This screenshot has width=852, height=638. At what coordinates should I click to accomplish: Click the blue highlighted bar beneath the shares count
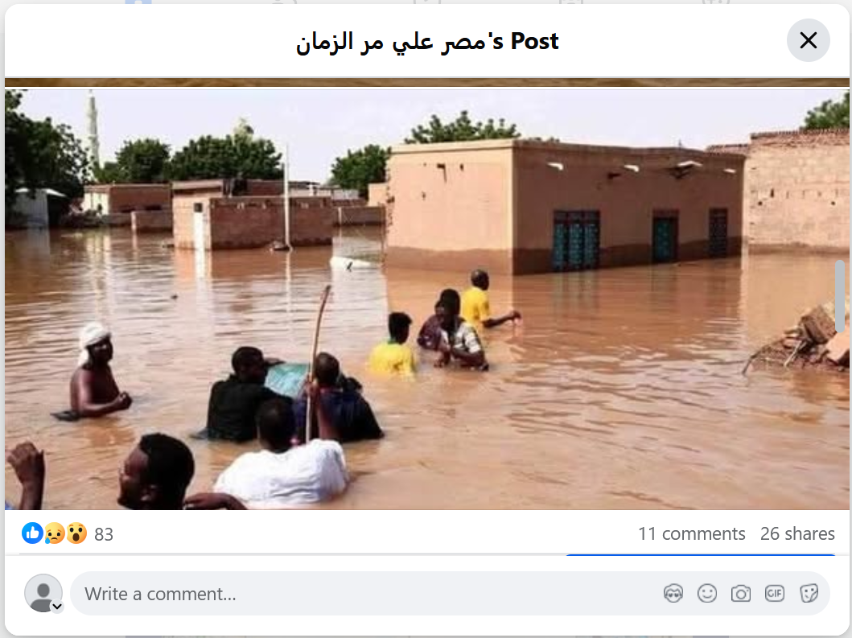[701, 555]
